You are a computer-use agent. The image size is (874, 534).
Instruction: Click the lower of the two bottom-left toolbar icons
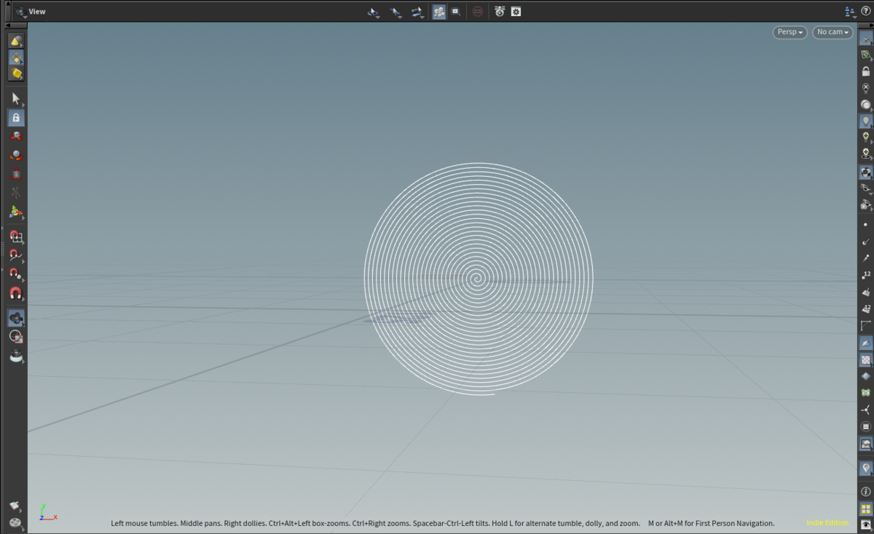(x=15, y=522)
